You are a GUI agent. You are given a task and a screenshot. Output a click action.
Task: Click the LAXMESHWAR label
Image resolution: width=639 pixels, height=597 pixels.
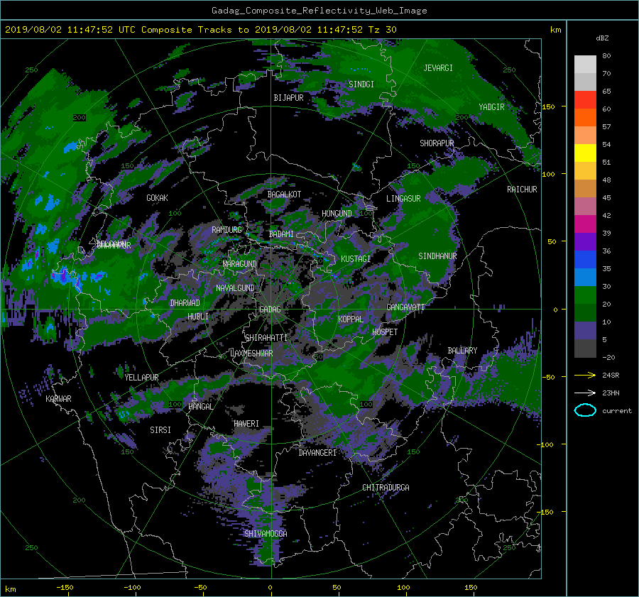[251, 354]
